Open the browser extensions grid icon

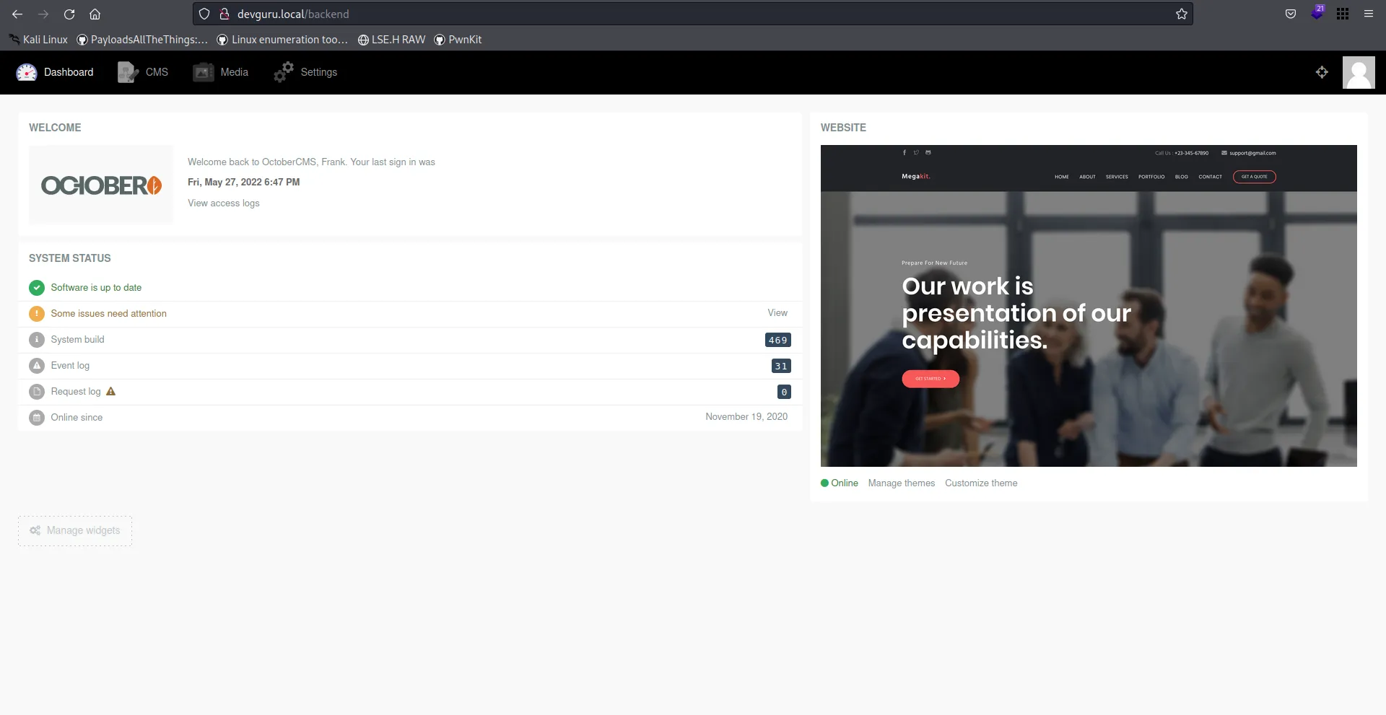[1343, 14]
